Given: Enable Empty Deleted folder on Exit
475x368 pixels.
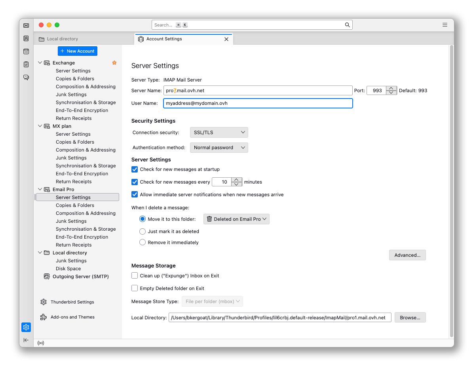Looking at the screenshot, I should click(x=135, y=288).
